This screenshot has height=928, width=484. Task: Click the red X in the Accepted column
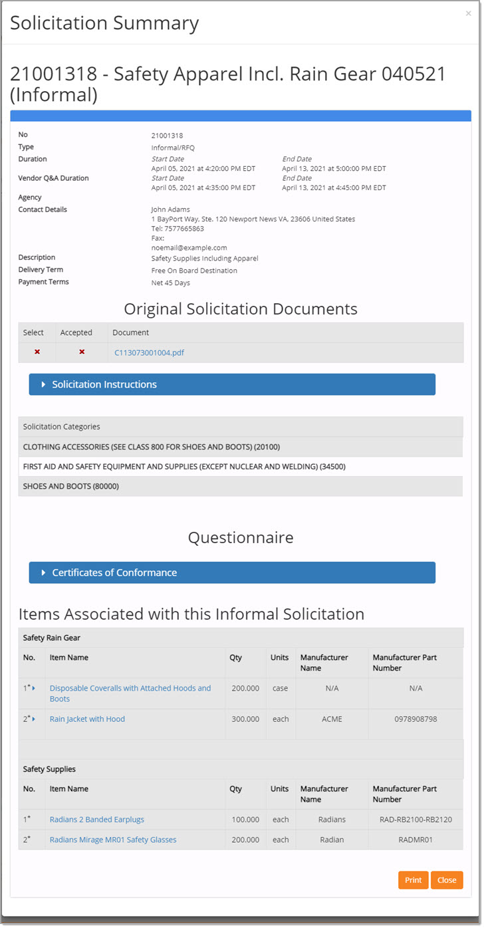coord(82,352)
